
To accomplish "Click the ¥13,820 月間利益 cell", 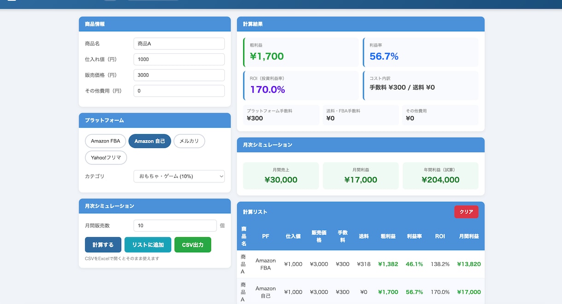I will click(x=469, y=264).
